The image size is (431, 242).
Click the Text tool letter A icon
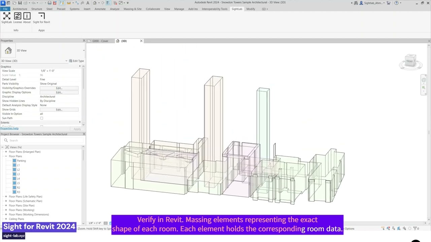pyautogui.click(x=88, y=3)
